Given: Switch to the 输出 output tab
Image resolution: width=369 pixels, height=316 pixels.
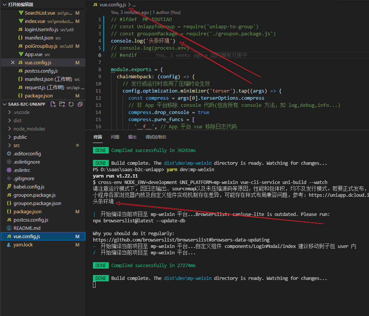Looking at the screenshot, I should pyautogui.click(x=132, y=137).
